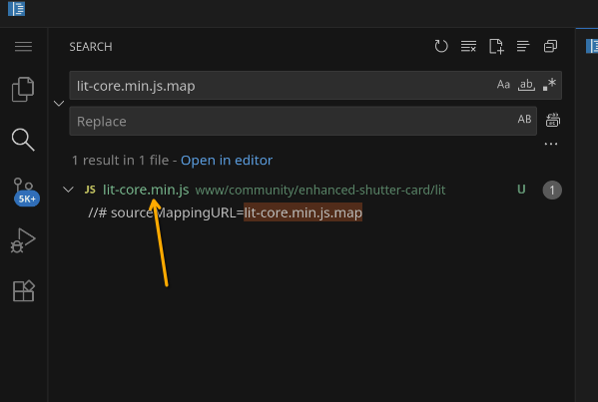Toggle search details ellipsis
598x402 pixels.
click(551, 145)
